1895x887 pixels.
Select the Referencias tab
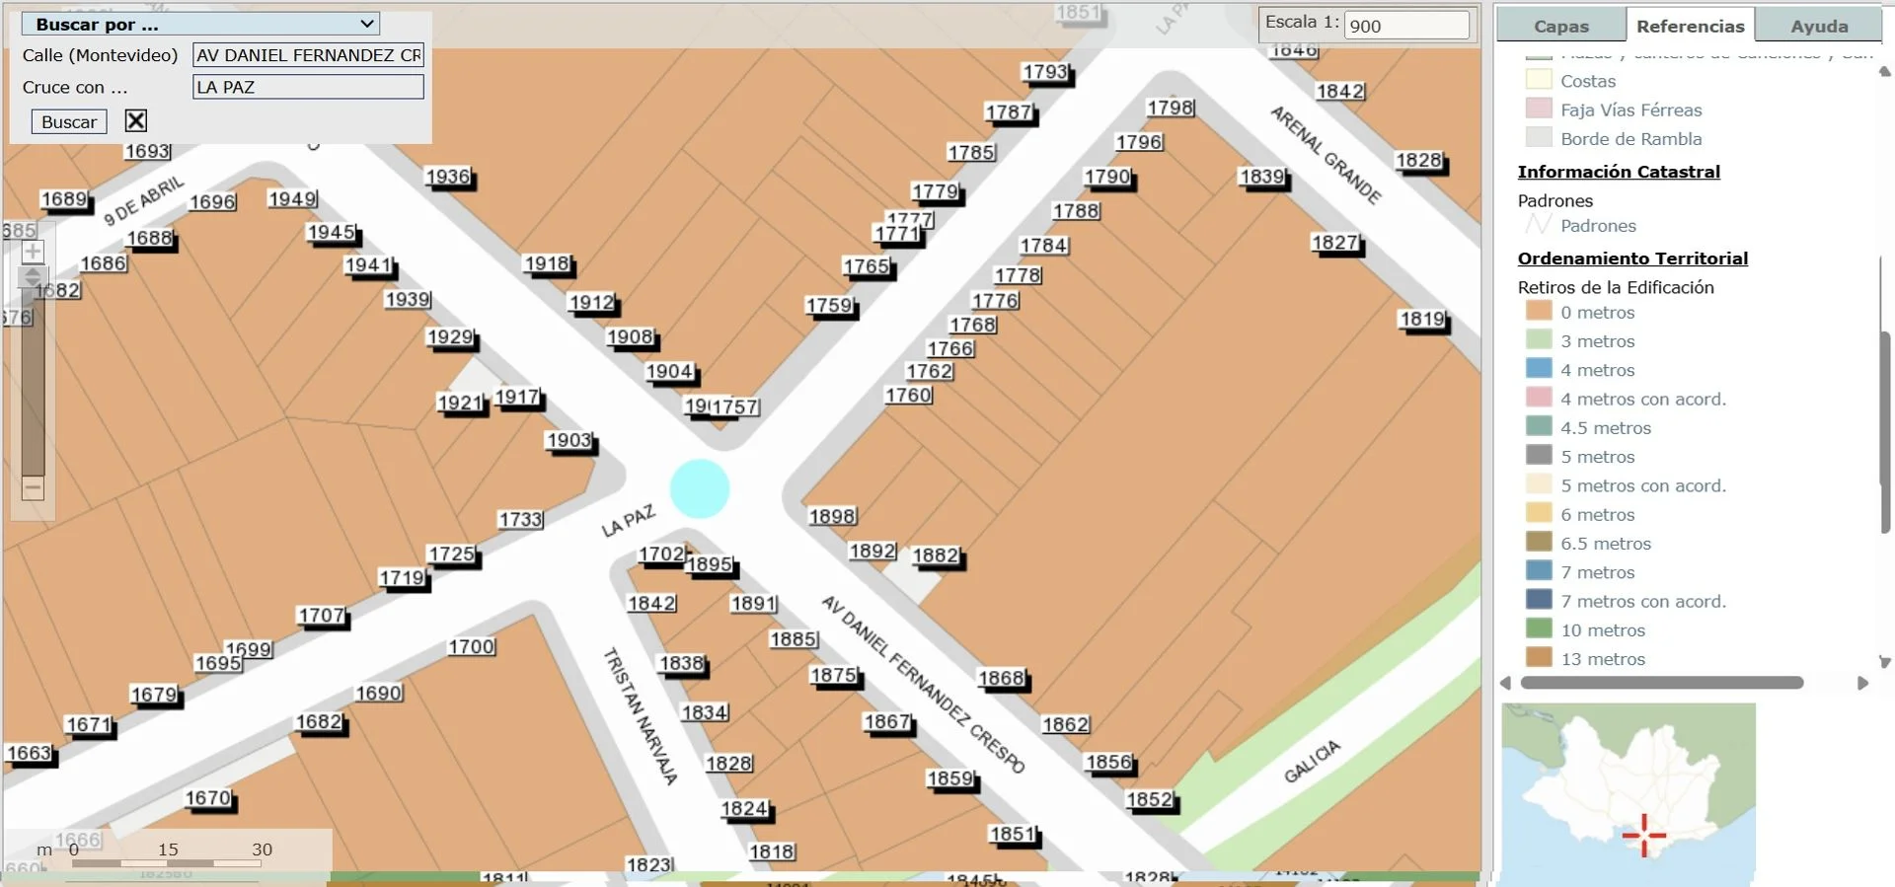click(x=1690, y=26)
